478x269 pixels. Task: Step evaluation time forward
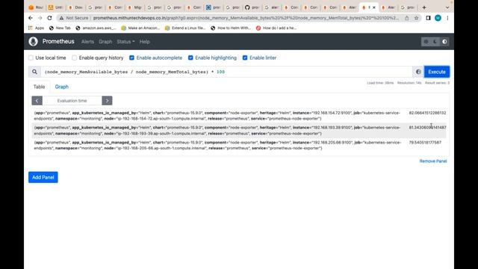pyautogui.click(x=107, y=101)
